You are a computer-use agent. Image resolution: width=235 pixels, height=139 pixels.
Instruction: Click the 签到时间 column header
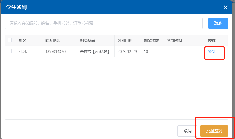[174, 41]
